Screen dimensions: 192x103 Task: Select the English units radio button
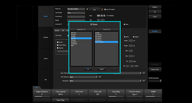click(x=134, y=37)
